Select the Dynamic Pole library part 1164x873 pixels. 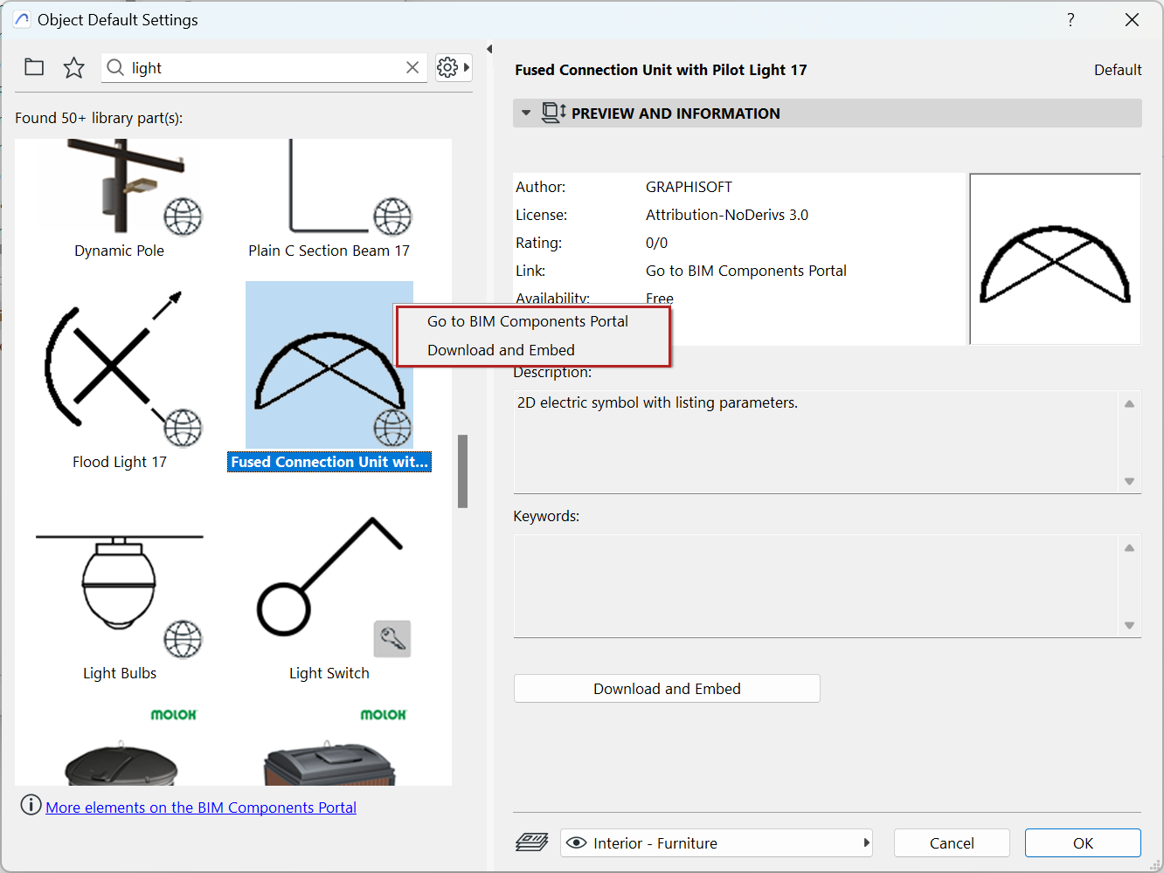pos(120,200)
